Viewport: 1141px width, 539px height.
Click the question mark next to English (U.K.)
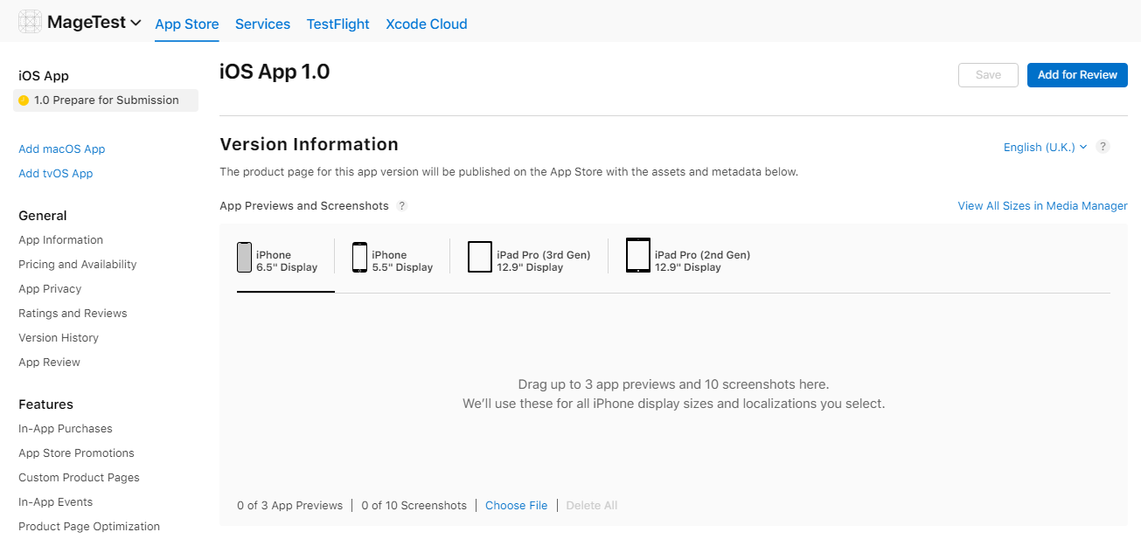[1103, 147]
